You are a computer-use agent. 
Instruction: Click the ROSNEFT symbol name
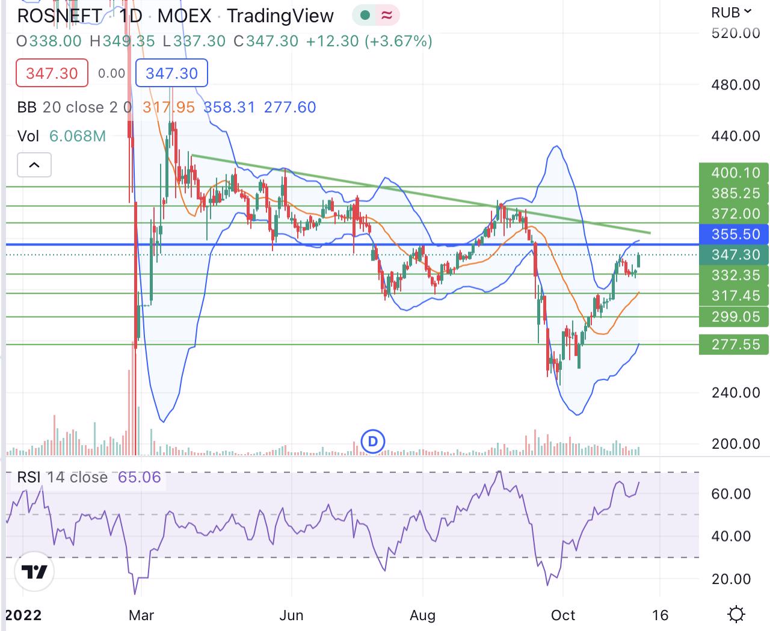60,16
